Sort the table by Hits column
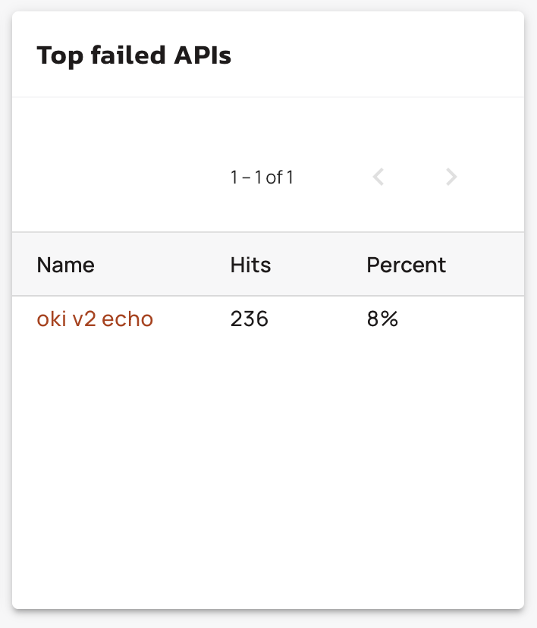Viewport: 537px width, 628px height. (250, 265)
